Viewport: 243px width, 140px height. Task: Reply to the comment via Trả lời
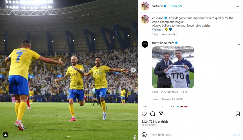[184, 92]
